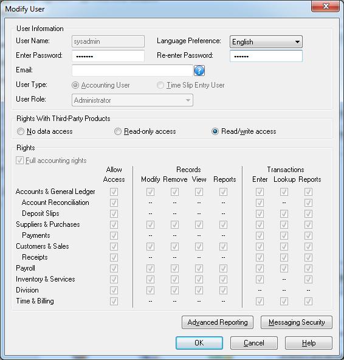
Task: Close the Modify User dialog
Action: coord(325,6)
